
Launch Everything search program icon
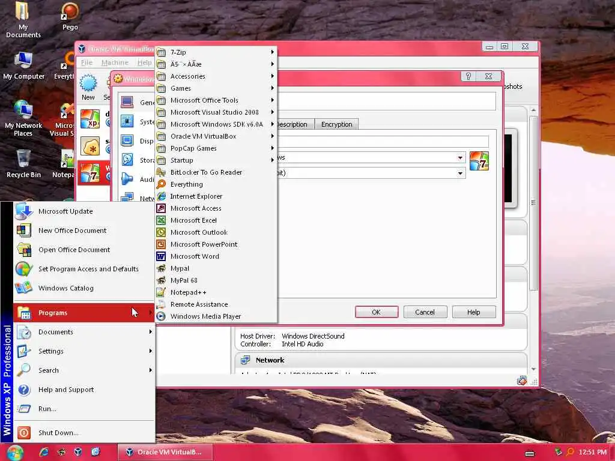click(161, 184)
